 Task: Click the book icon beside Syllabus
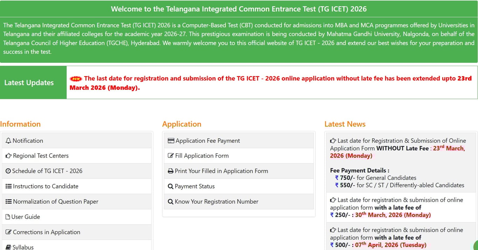8,247
